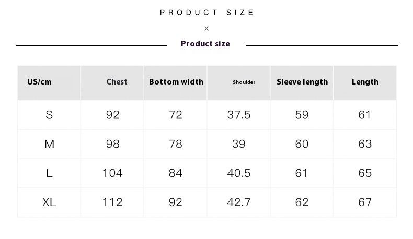Select shoulder value 37.5 for size S
The image size is (413, 239).
[x=239, y=115]
